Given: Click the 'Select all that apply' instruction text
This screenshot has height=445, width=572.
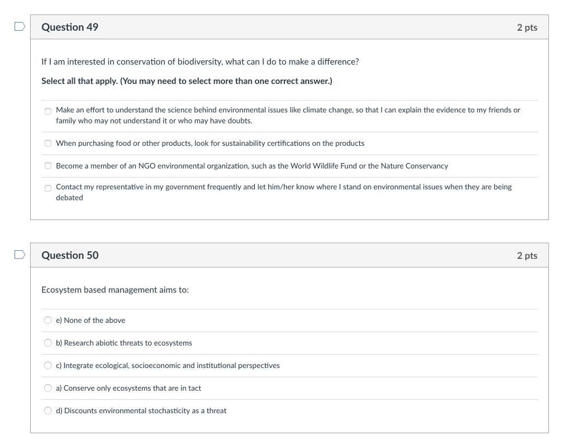Looking at the screenshot, I should tap(187, 81).
